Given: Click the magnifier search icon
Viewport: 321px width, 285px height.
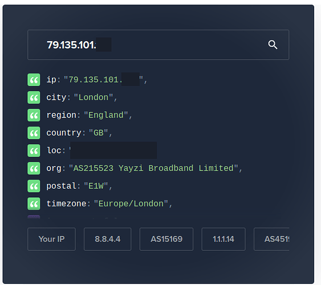Looking at the screenshot, I should point(273,44).
